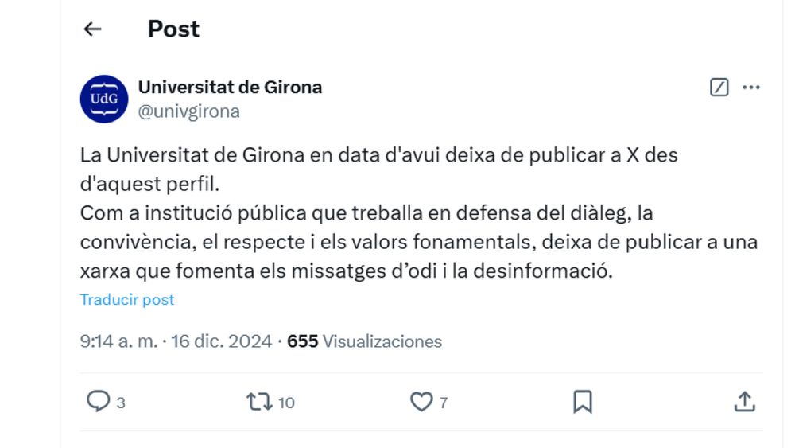This screenshot has width=795, height=448.
Task: Like the post with the heart icon
Action: (421, 402)
